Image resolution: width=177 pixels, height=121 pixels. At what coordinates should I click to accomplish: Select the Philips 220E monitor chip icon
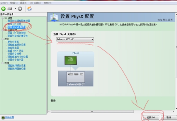tap(71, 60)
